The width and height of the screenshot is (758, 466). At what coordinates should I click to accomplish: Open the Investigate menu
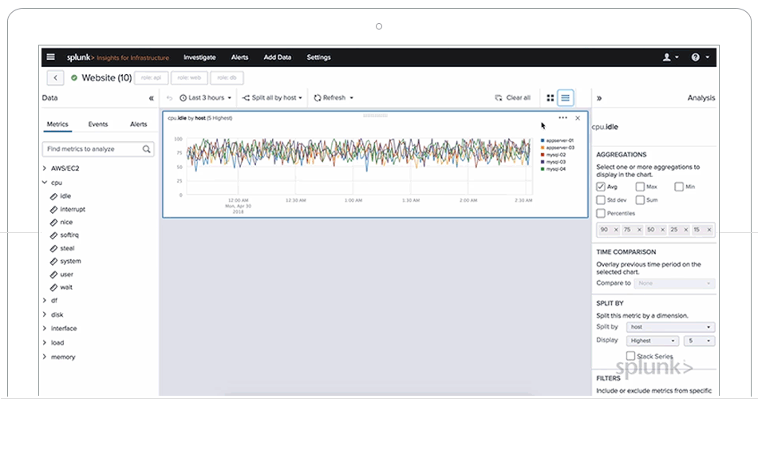point(199,57)
